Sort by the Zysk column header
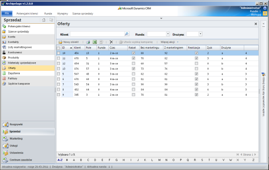 (x=213, y=48)
